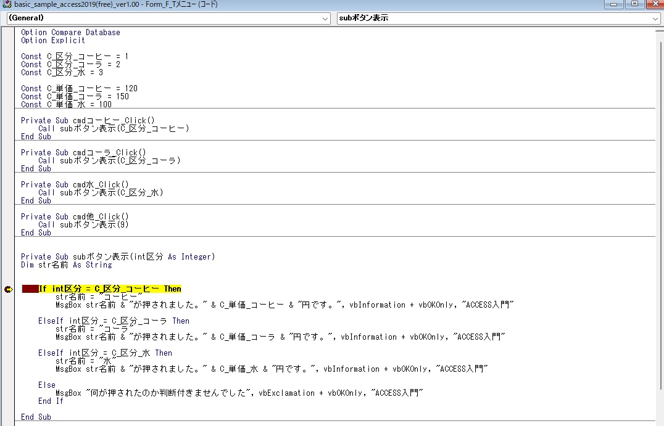Viewport: 664px width, 426px height.
Task: Click the yellow execution arrow in the margin
Action: tap(8, 289)
